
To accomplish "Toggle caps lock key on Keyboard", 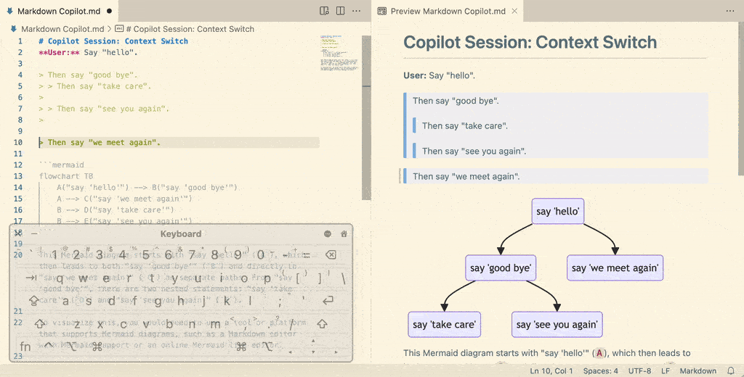I will click(34, 300).
